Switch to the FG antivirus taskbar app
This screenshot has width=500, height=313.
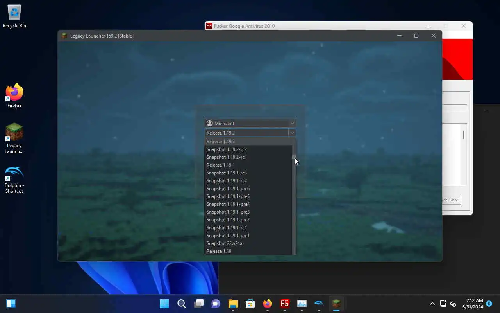pyautogui.click(x=285, y=304)
